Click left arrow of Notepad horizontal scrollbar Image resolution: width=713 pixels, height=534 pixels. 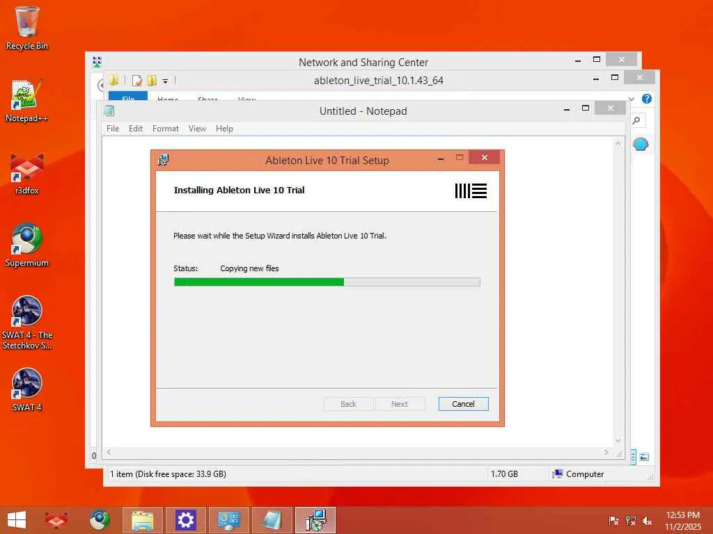109,452
